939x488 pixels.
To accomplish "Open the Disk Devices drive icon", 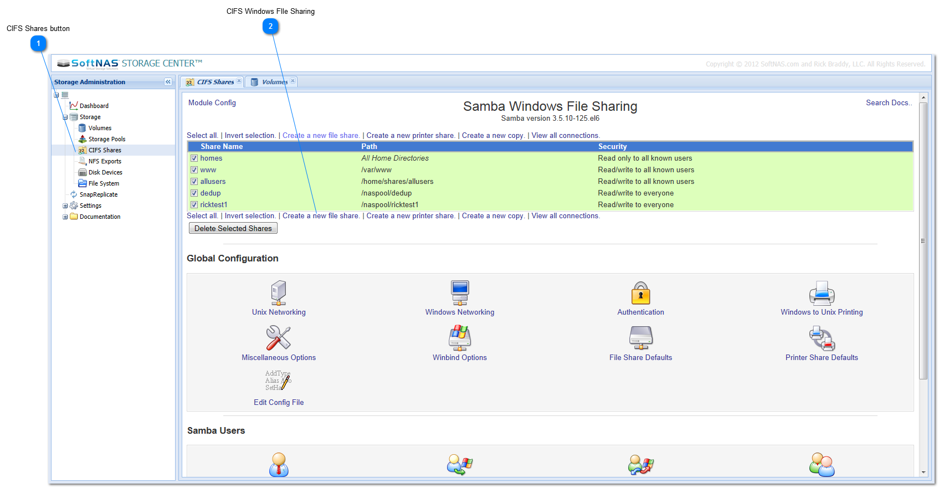I will point(82,172).
